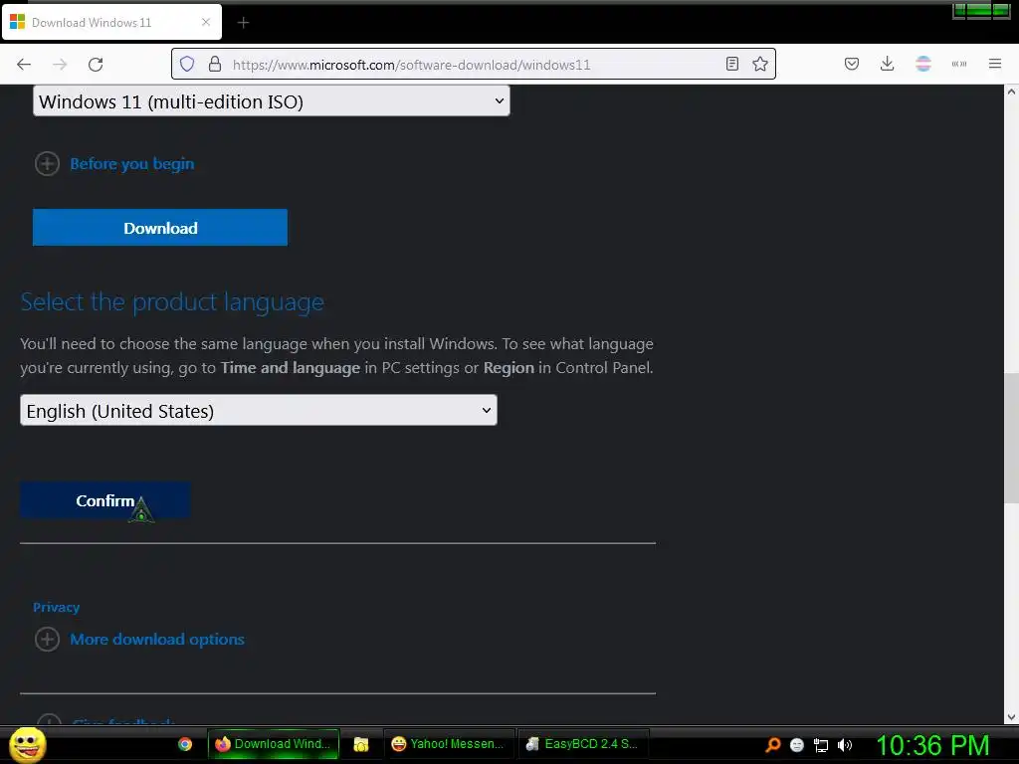1019x764 pixels.
Task: Go back with the browser back arrow
Action: click(24, 64)
